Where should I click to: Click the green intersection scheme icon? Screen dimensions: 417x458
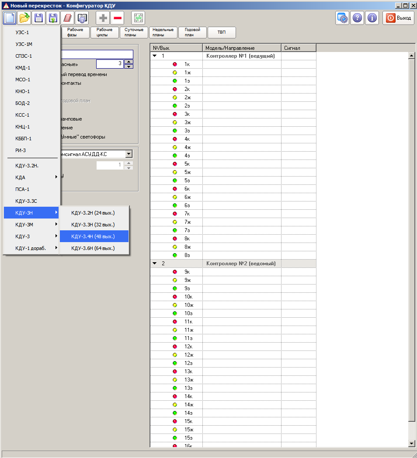[x=138, y=18]
